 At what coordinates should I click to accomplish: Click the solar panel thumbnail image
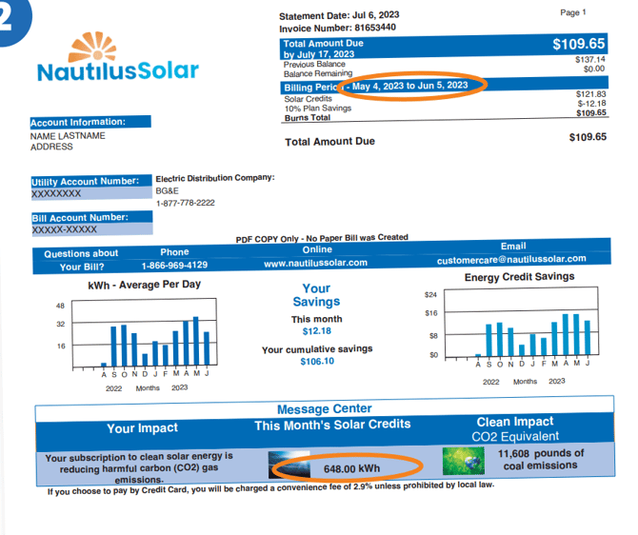coord(289,465)
